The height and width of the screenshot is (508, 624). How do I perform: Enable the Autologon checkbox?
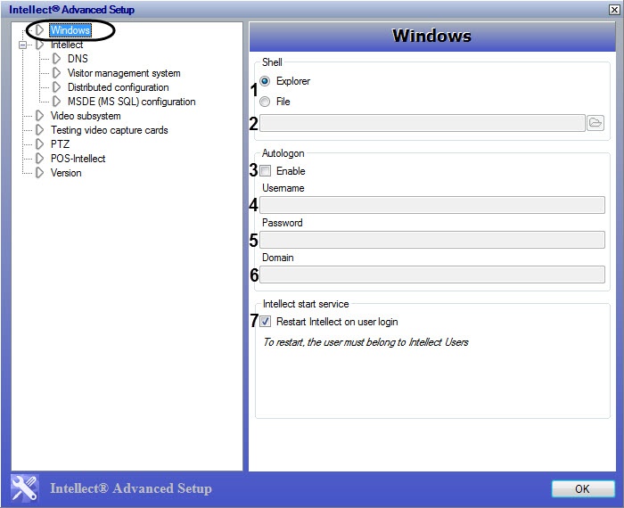point(266,171)
